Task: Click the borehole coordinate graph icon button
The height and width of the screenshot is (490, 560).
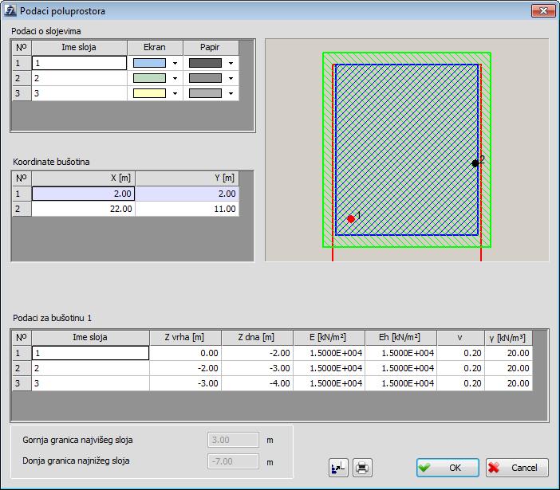Action: point(338,468)
